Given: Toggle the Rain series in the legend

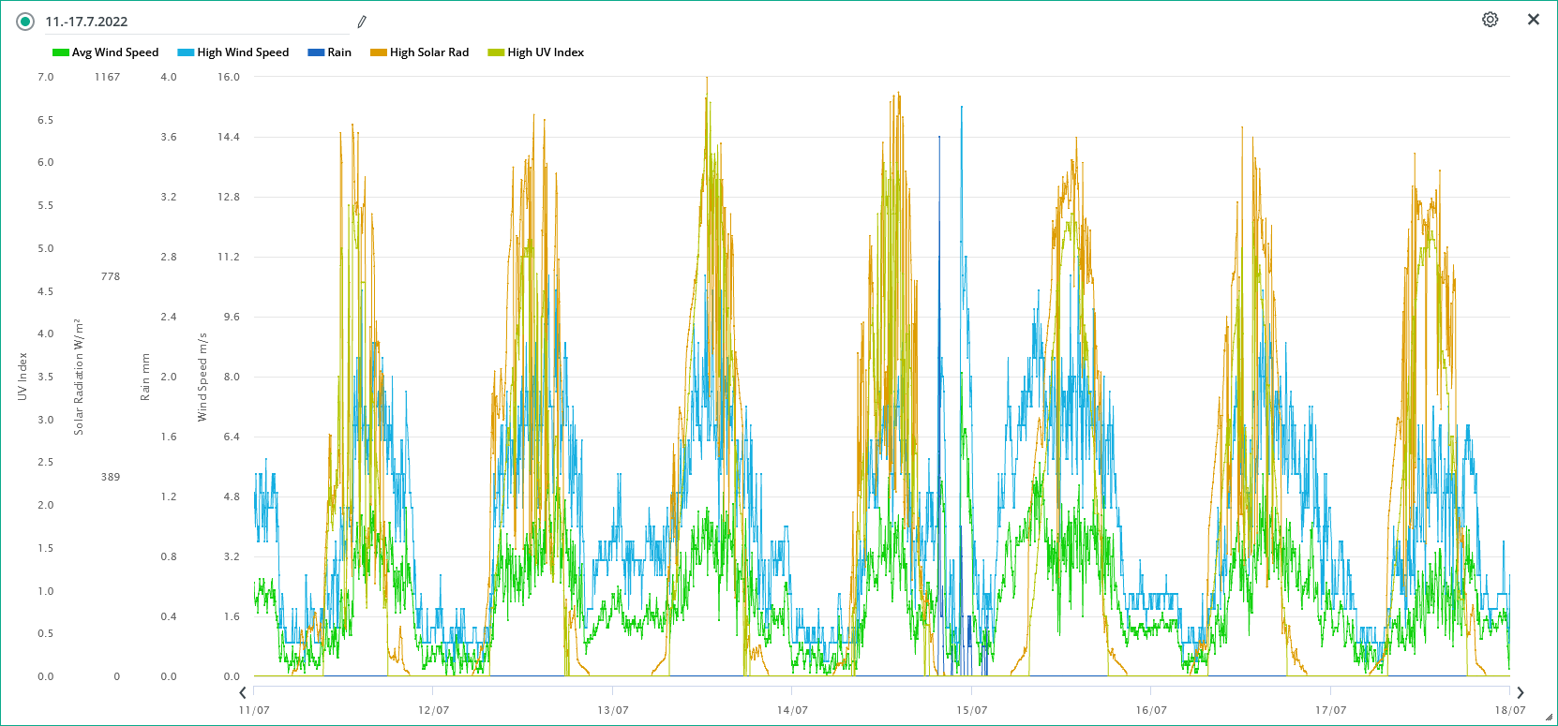Looking at the screenshot, I should coord(339,52).
